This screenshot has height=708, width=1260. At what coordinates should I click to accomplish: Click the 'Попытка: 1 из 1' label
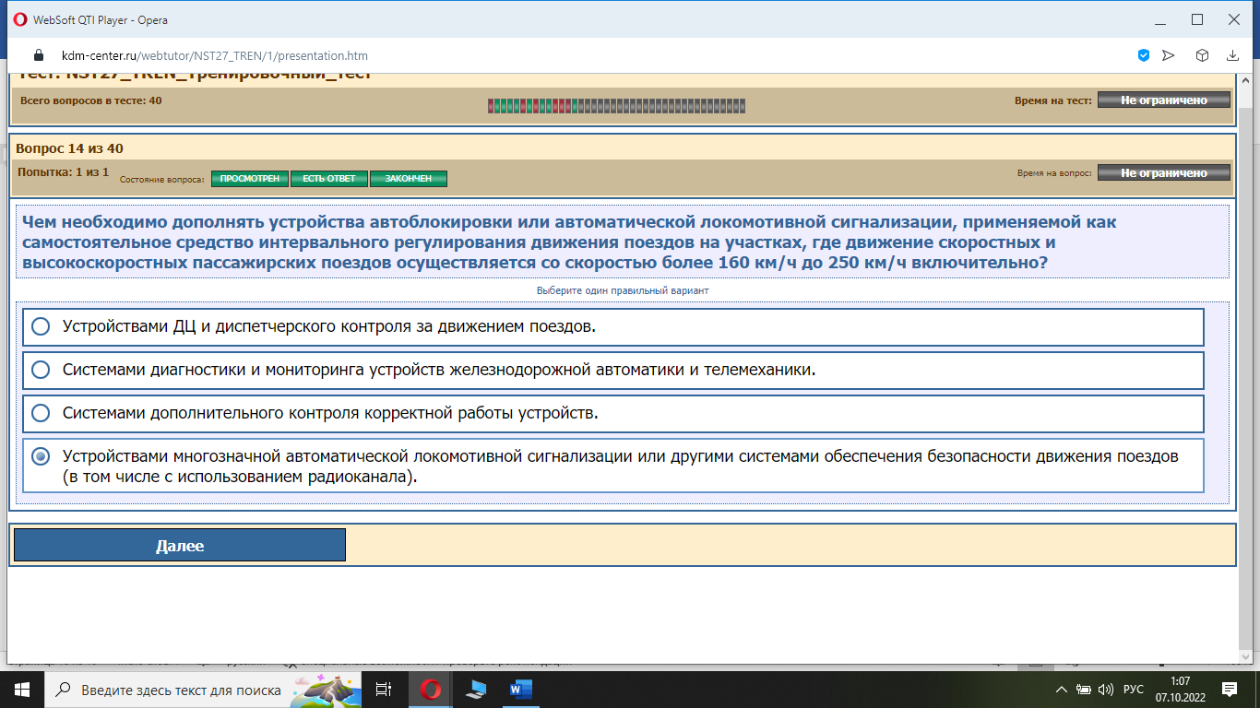64,172
